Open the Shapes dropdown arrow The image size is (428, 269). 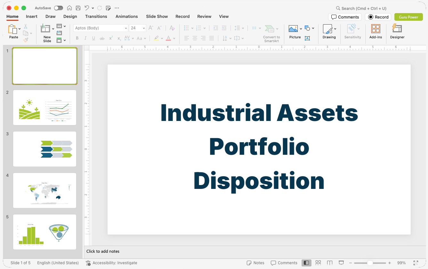click(313, 28)
